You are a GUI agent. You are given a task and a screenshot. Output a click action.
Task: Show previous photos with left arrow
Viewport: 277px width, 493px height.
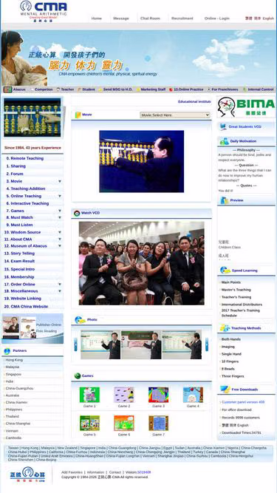pos(75,344)
